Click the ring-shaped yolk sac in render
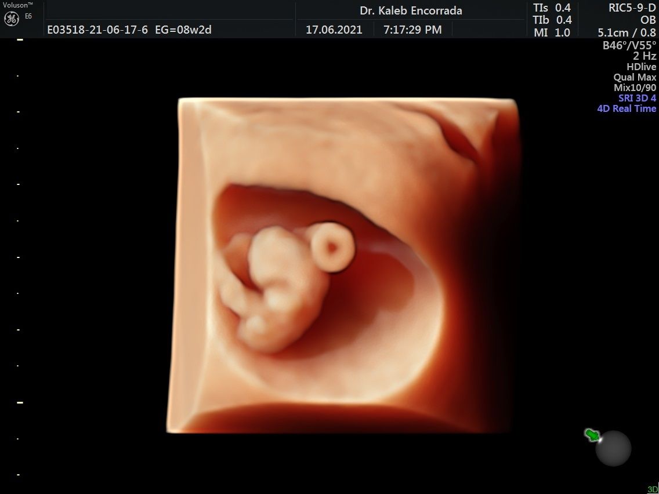 (332, 247)
